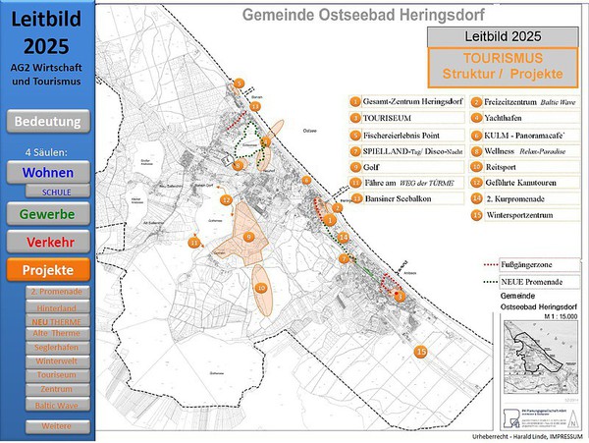Select Golf marker 9 on the map
The image size is (589, 443).
(249, 238)
